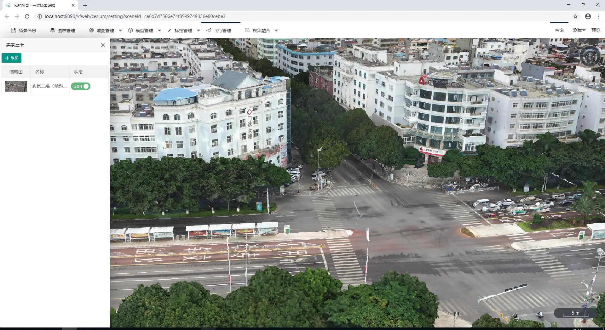
Task: Expand the 模型管理 dropdown arrow
Action: (x=159, y=31)
